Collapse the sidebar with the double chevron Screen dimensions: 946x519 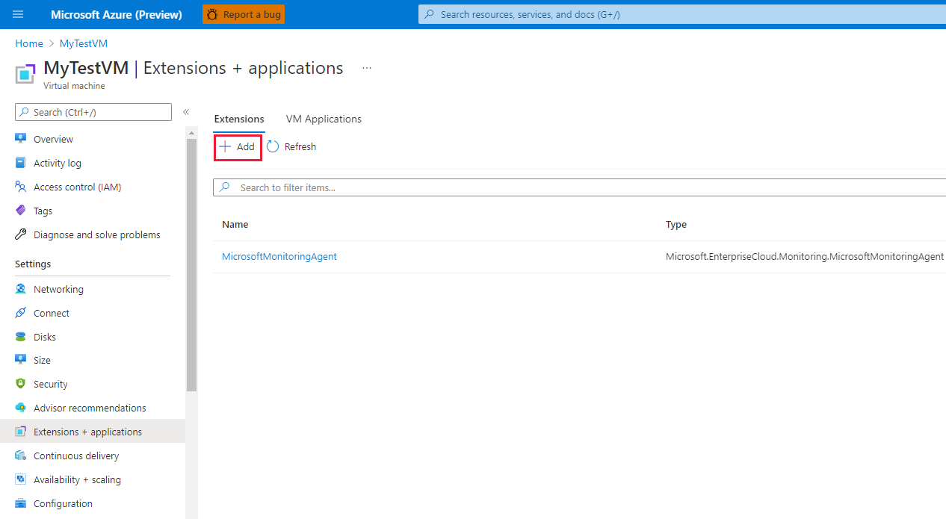(186, 112)
